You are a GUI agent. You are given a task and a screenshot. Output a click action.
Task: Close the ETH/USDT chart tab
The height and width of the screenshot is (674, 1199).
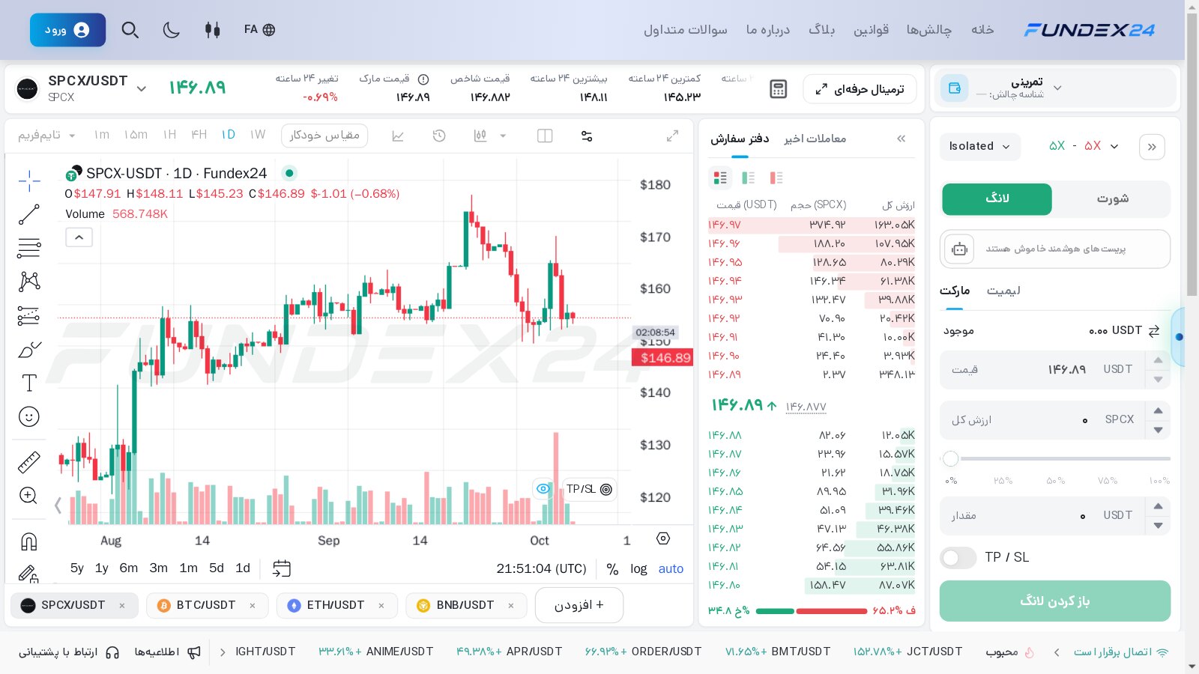tap(381, 605)
